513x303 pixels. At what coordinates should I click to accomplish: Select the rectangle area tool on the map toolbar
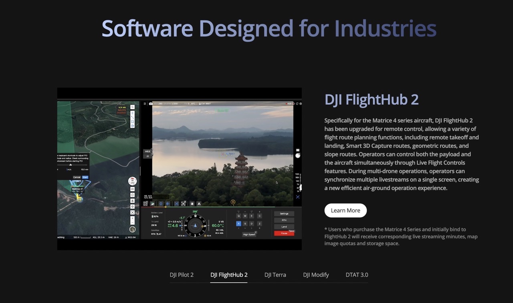pos(132,122)
